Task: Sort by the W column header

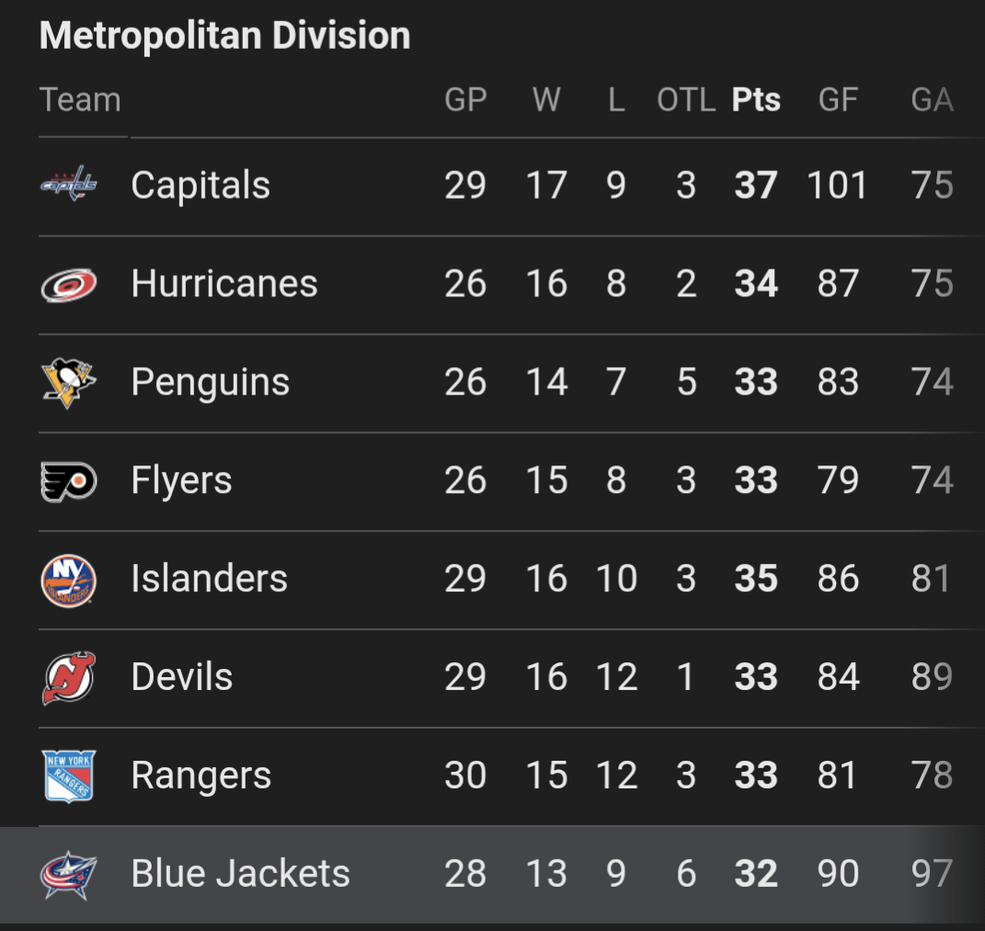Action: [546, 99]
